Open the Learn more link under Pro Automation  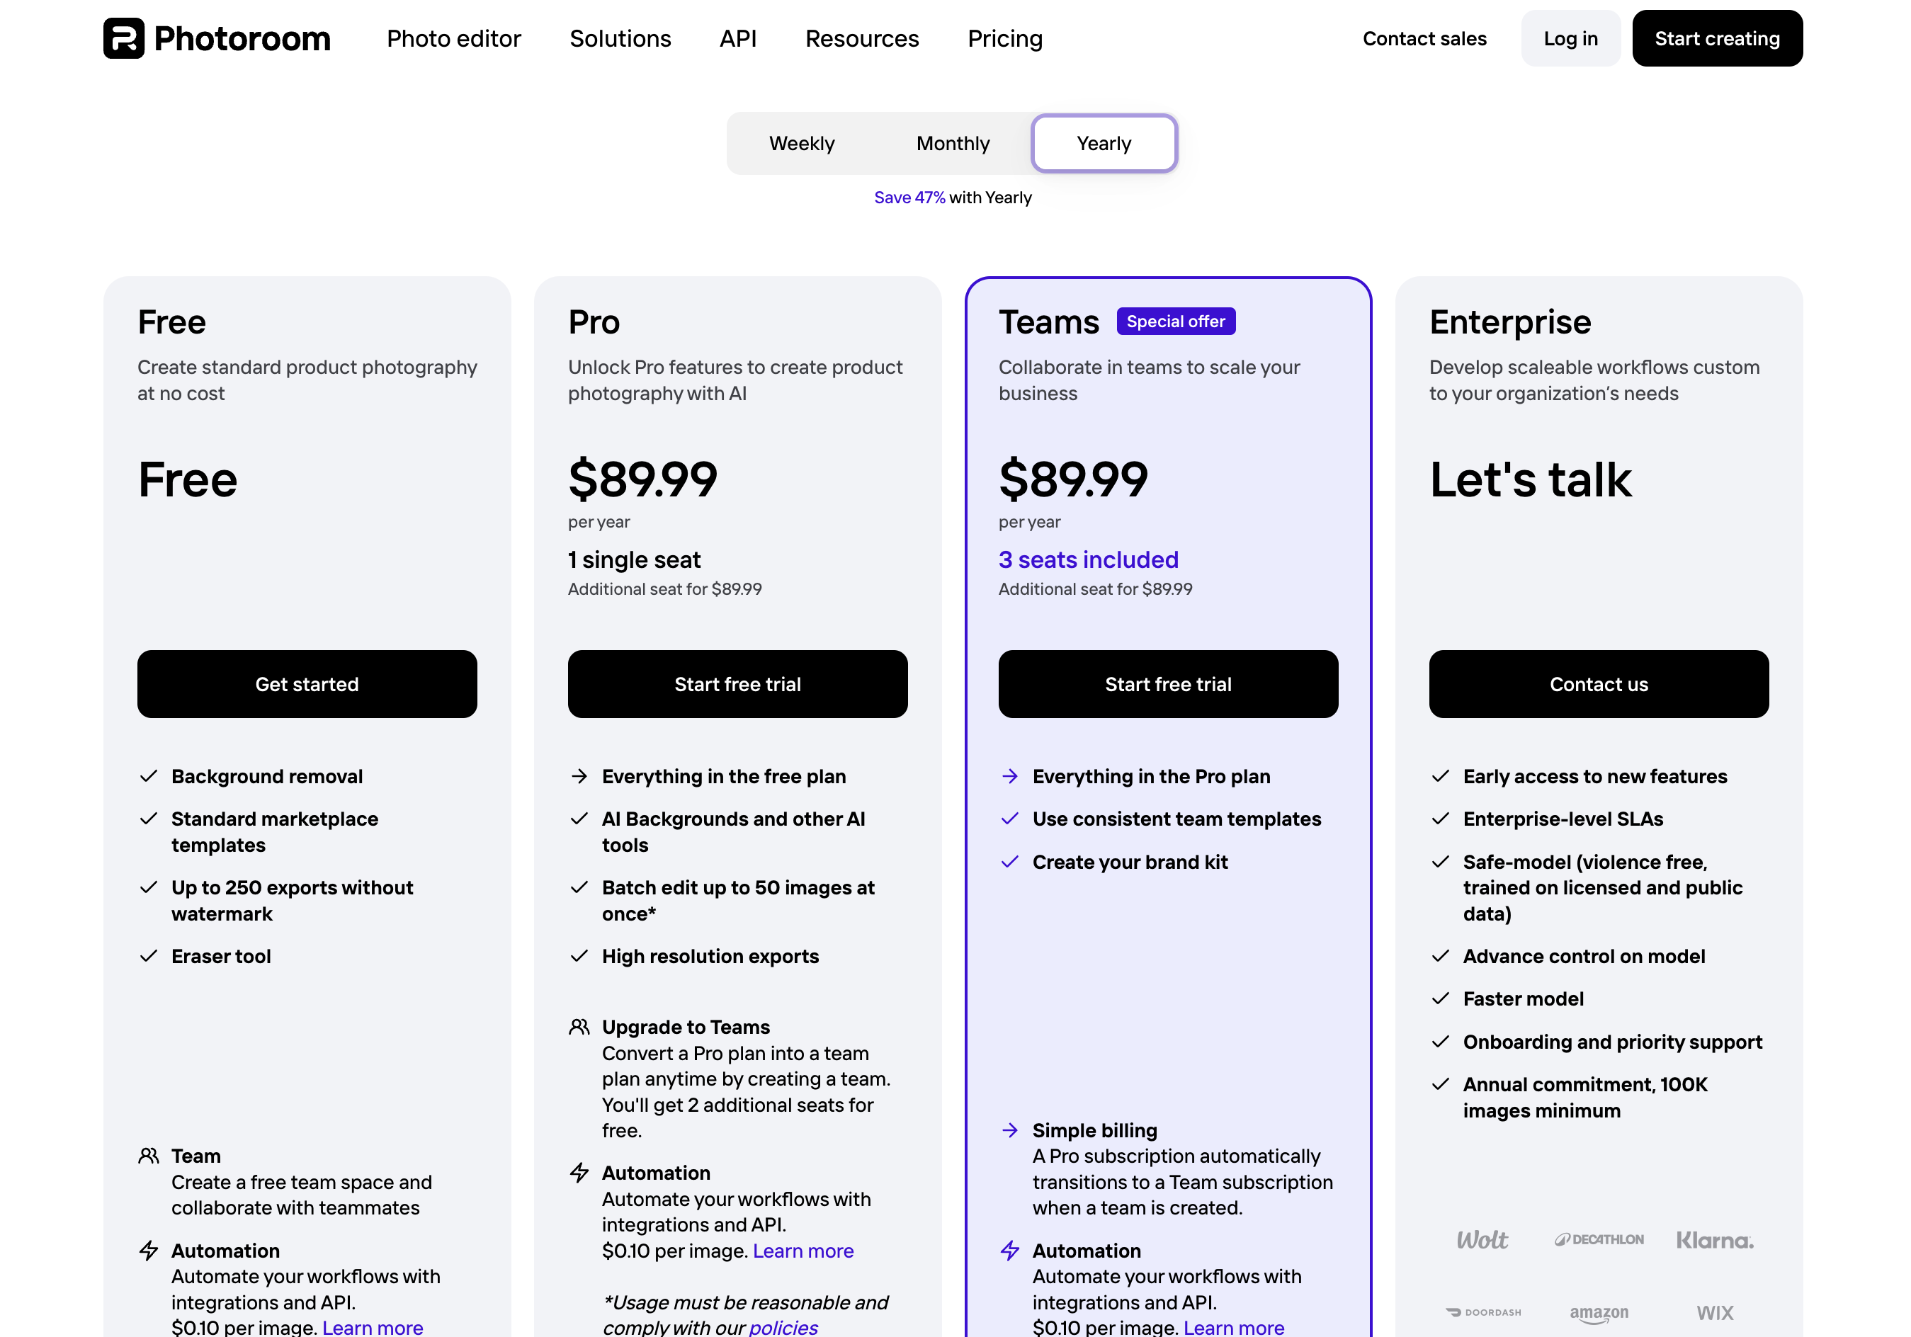pyautogui.click(x=802, y=1251)
